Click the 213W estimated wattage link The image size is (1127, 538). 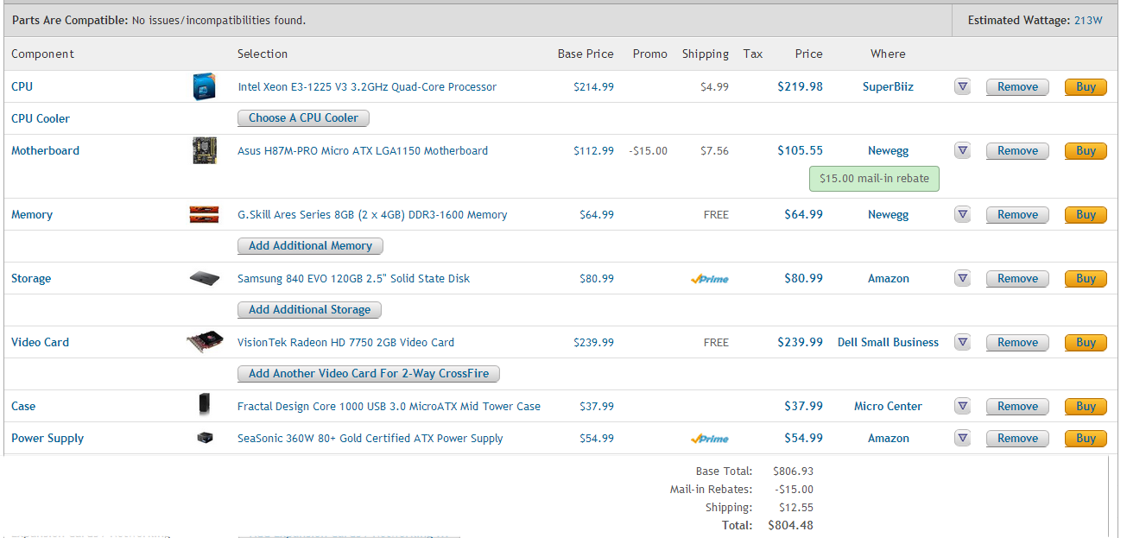point(1088,20)
